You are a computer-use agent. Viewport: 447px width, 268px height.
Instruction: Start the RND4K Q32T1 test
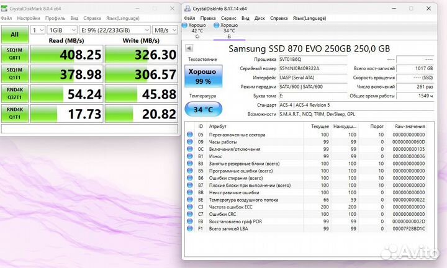(15, 94)
